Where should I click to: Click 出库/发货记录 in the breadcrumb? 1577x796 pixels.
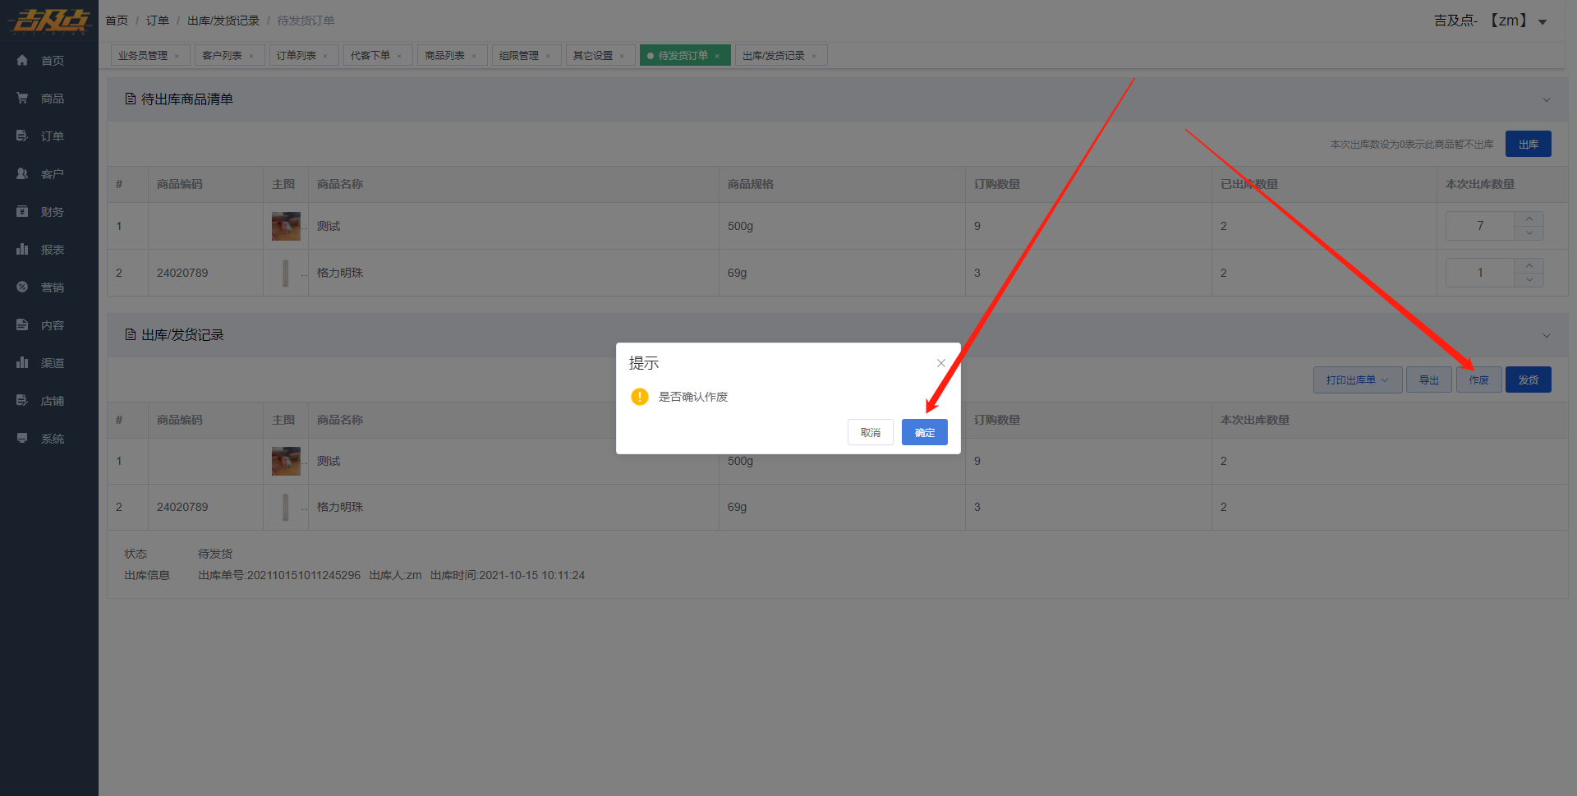point(223,21)
